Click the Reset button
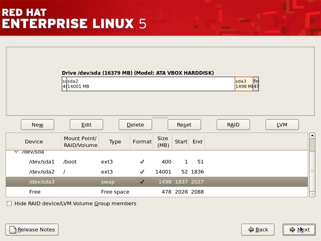Image resolution: width=321 pixels, height=241 pixels. pyautogui.click(x=184, y=125)
